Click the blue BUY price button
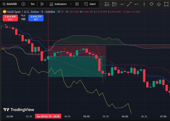 [36, 18]
